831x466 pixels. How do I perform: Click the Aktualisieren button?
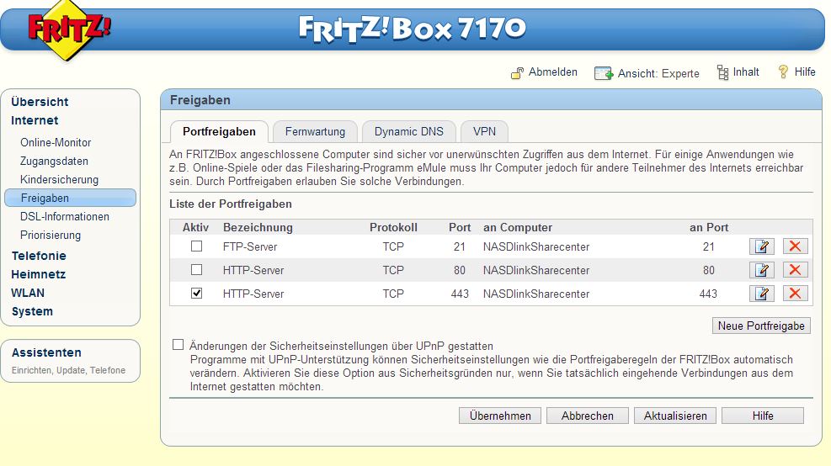tap(675, 416)
